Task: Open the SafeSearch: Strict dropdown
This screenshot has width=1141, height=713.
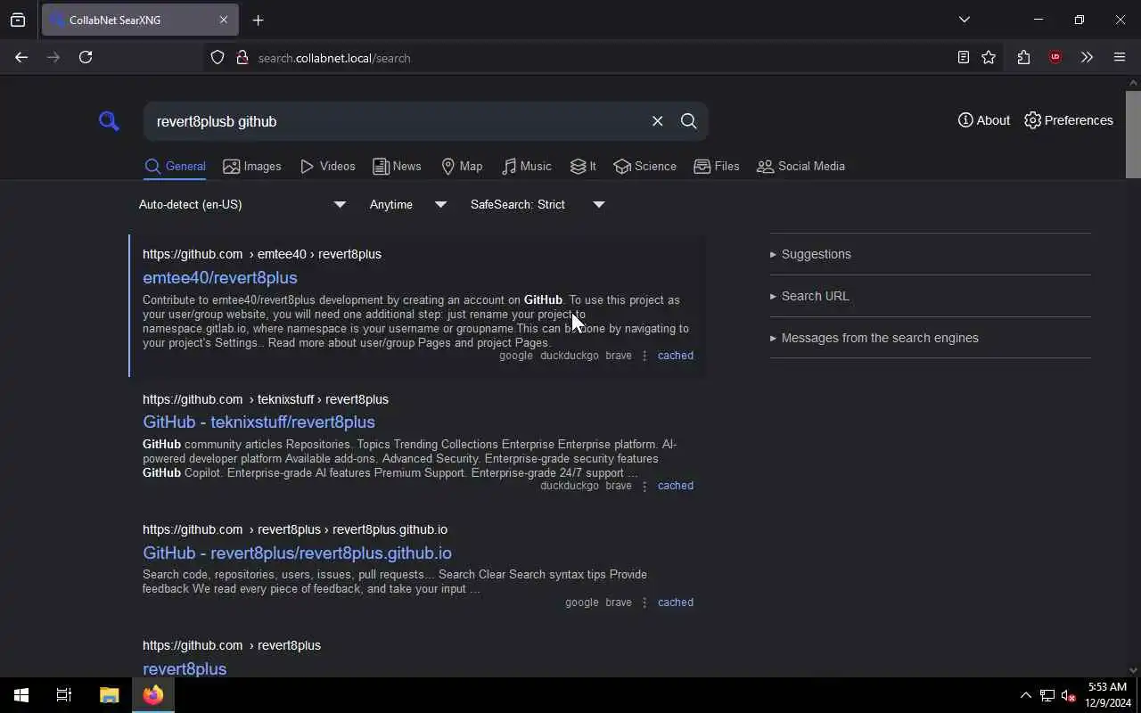Action: coord(538,204)
